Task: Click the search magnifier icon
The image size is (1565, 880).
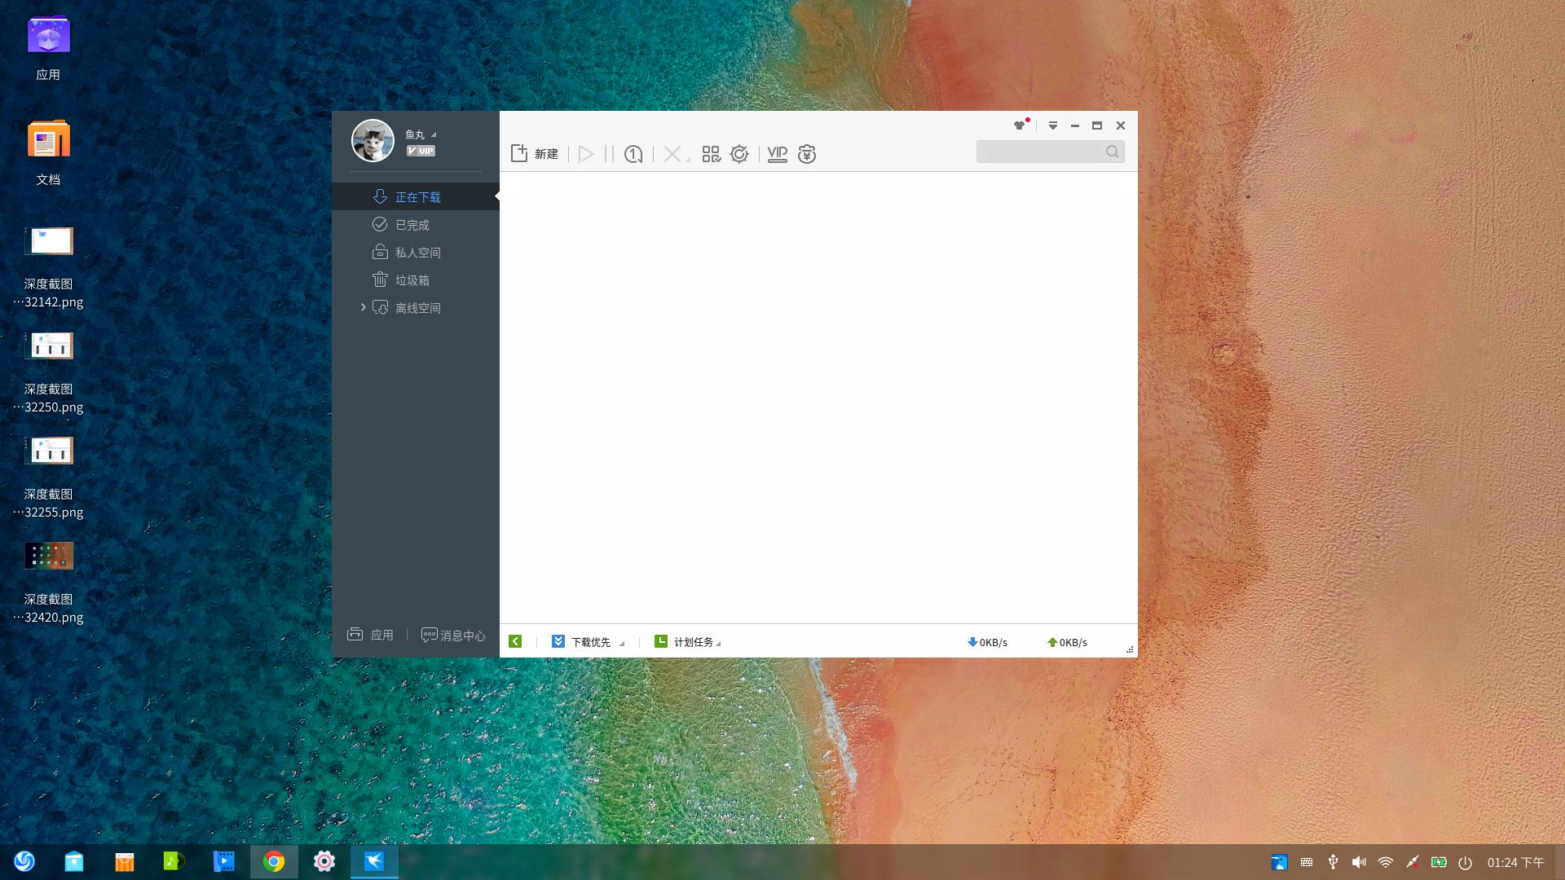Action: (x=1113, y=152)
